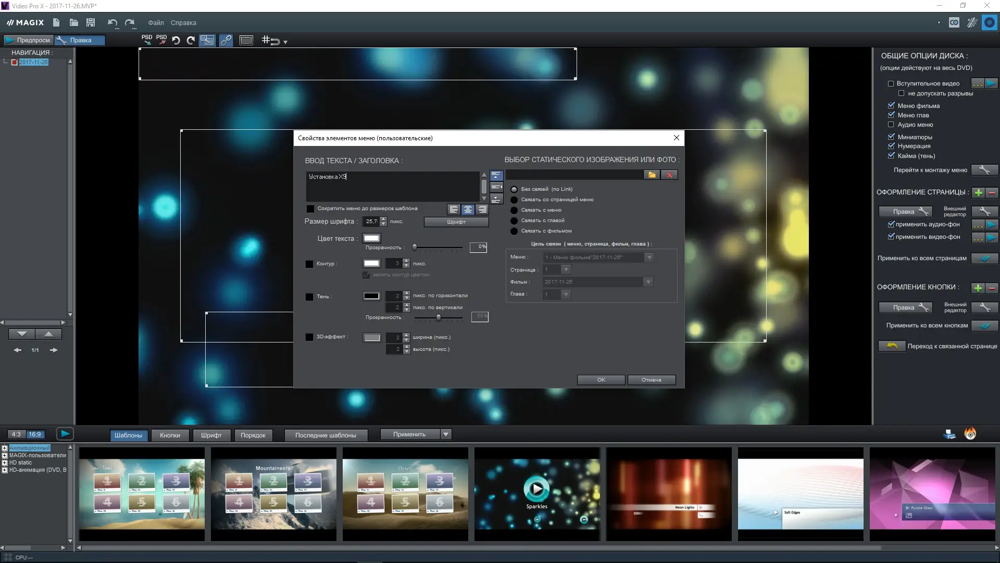Toggle the Аудио меню checkbox
This screenshot has height=563, width=1000.
click(891, 125)
